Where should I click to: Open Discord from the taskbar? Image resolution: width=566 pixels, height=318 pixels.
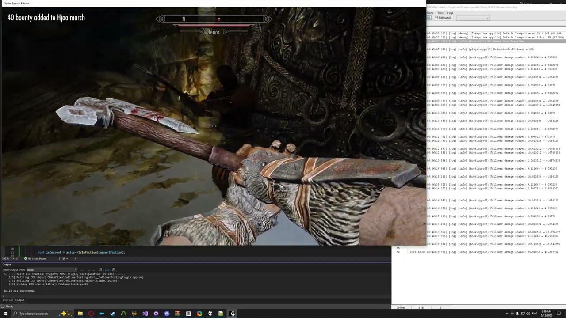point(167,314)
